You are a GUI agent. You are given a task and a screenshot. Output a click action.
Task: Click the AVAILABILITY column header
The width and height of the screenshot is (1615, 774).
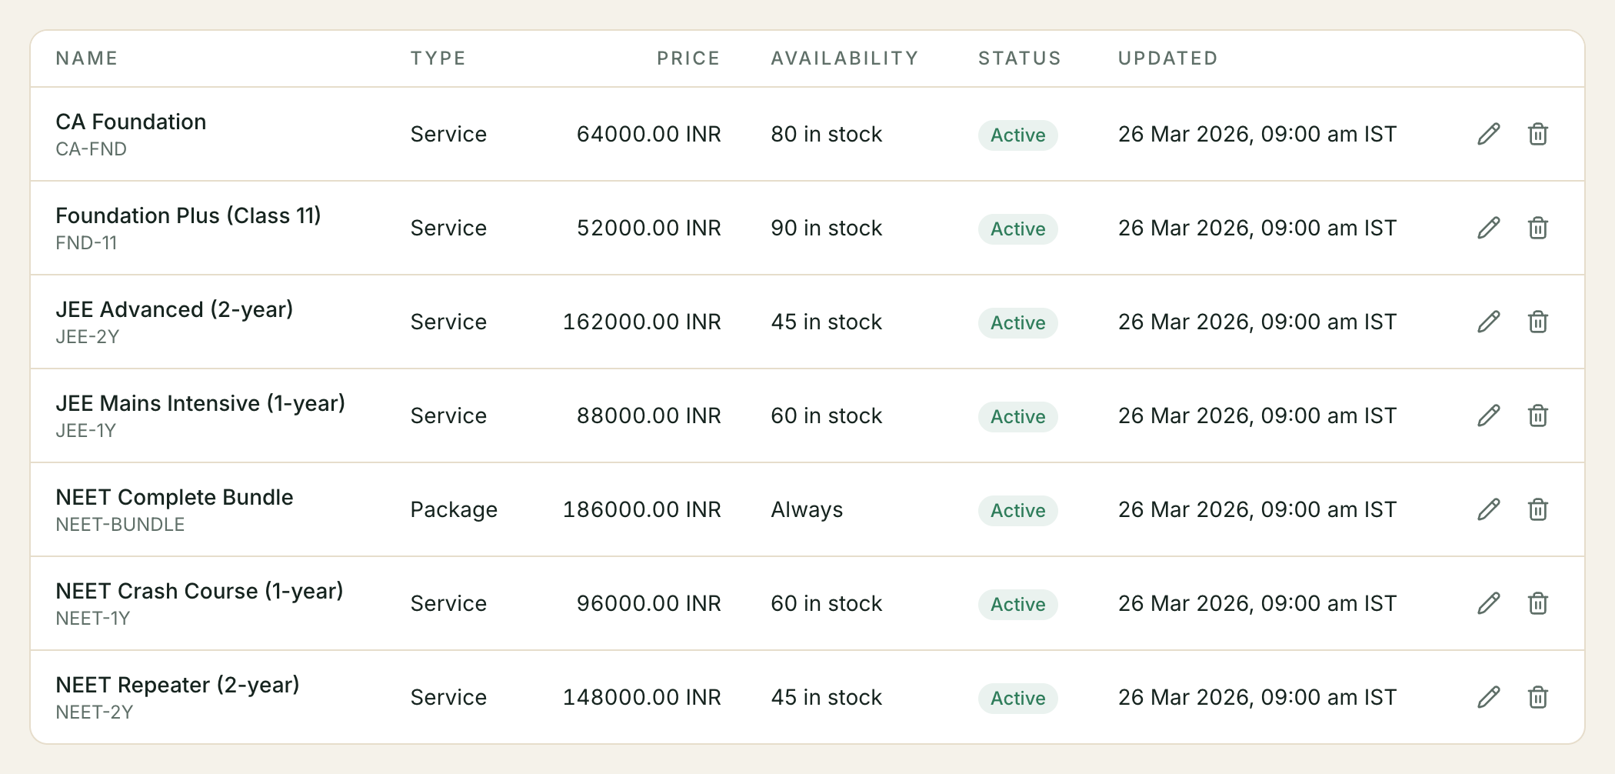844,58
